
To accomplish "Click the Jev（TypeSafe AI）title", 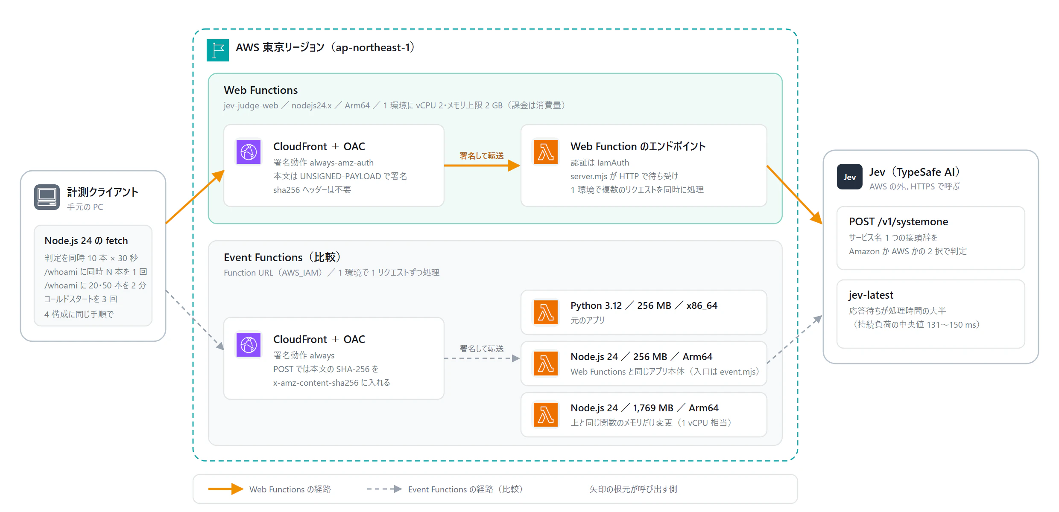I will click(x=914, y=172).
